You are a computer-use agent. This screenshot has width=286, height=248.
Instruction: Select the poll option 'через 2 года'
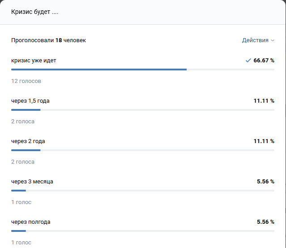(28, 141)
